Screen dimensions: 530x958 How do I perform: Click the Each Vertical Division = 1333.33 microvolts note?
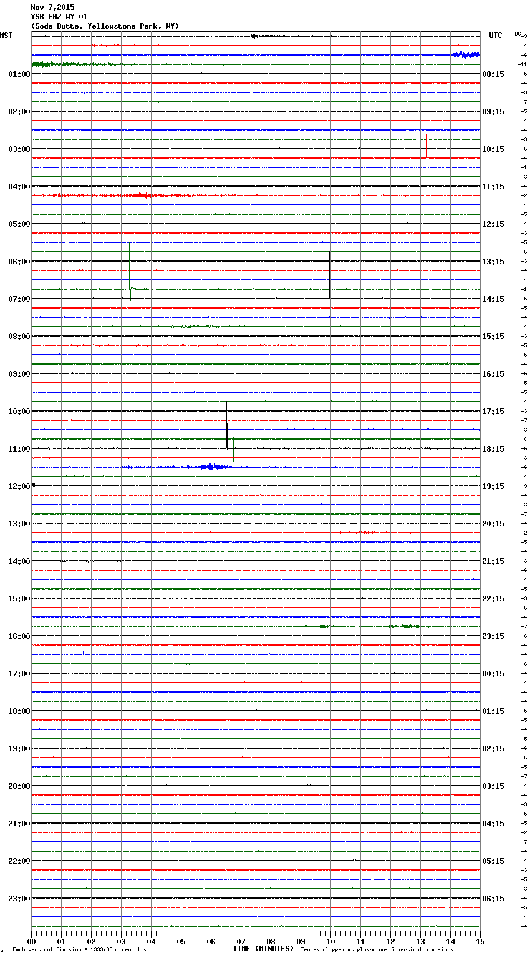tap(79, 950)
